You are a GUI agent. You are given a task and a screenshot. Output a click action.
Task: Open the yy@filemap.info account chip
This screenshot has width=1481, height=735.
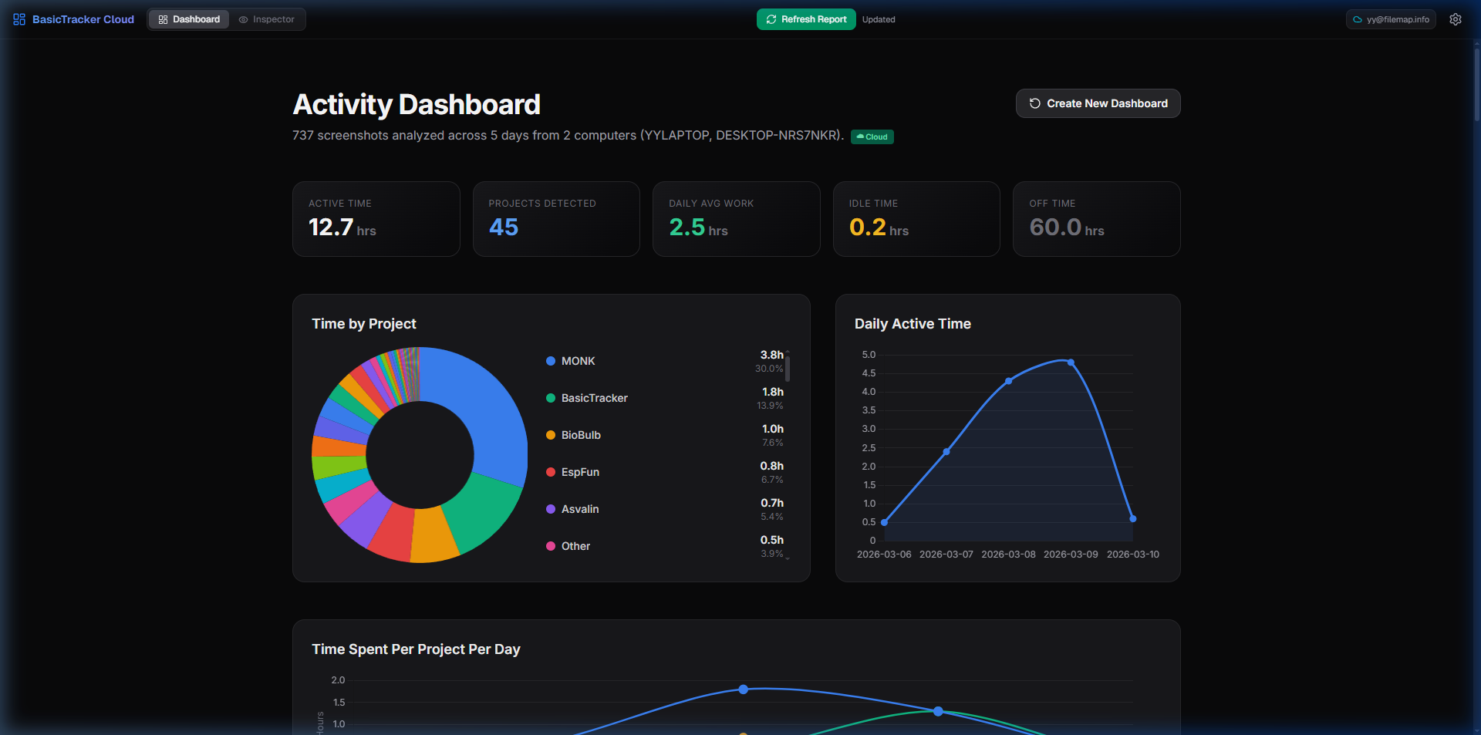tap(1390, 19)
